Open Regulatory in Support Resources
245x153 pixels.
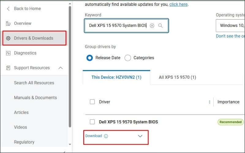pyautogui.click(x=24, y=142)
